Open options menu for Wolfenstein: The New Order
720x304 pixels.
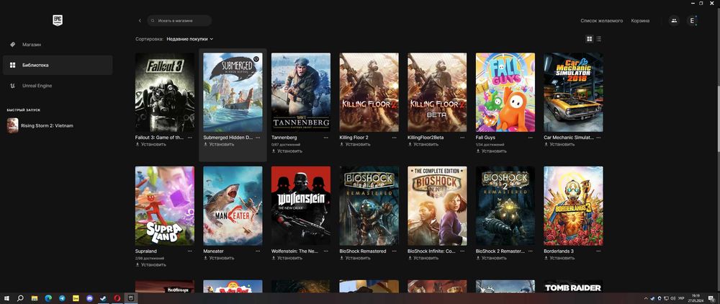click(326, 251)
